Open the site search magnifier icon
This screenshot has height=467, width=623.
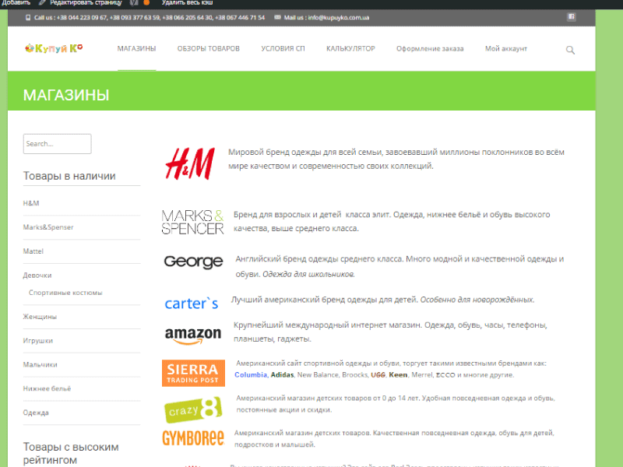click(570, 50)
